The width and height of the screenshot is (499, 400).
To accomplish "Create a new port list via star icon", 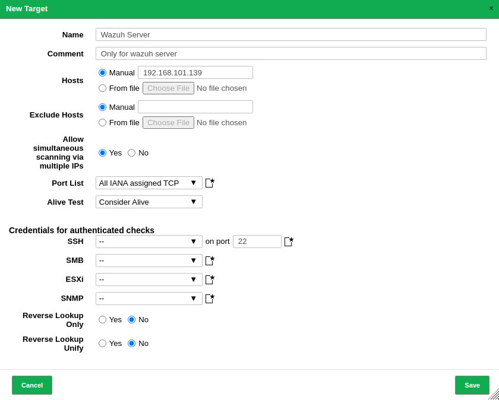I will (210, 183).
